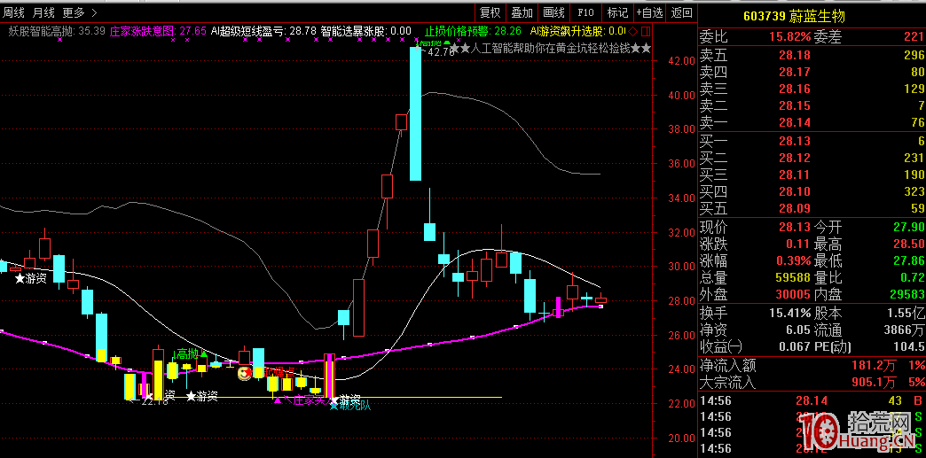This screenshot has height=458, width=926.
Task: Open F10 company information
Action: click(x=585, y=12)
